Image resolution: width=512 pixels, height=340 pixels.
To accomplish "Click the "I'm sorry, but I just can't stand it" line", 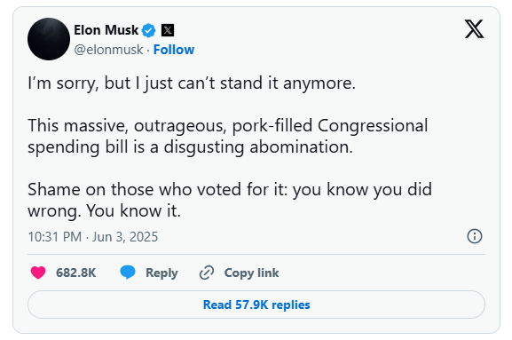I will [192, 83].
